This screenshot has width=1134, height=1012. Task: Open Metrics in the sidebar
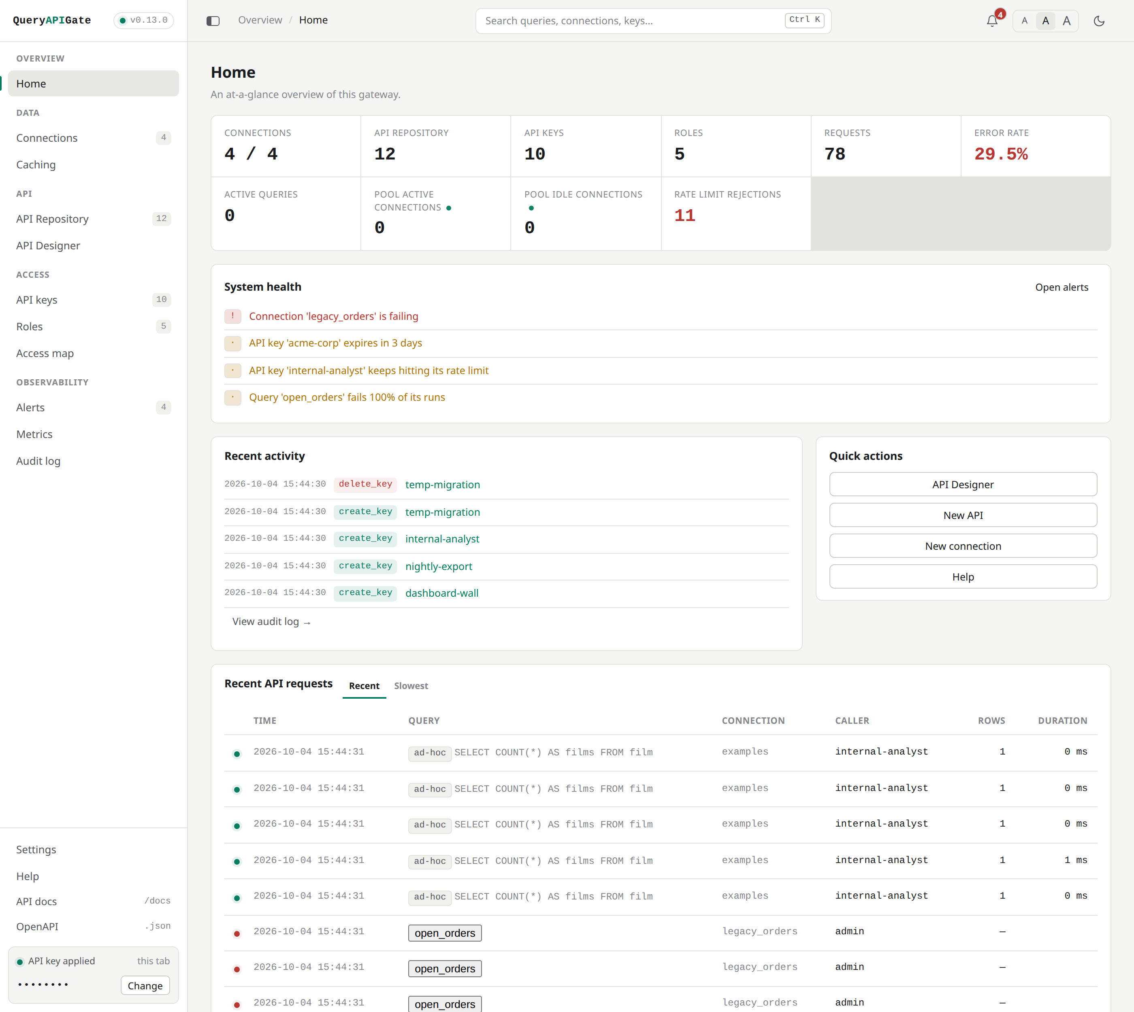click(x=94, y=434)
